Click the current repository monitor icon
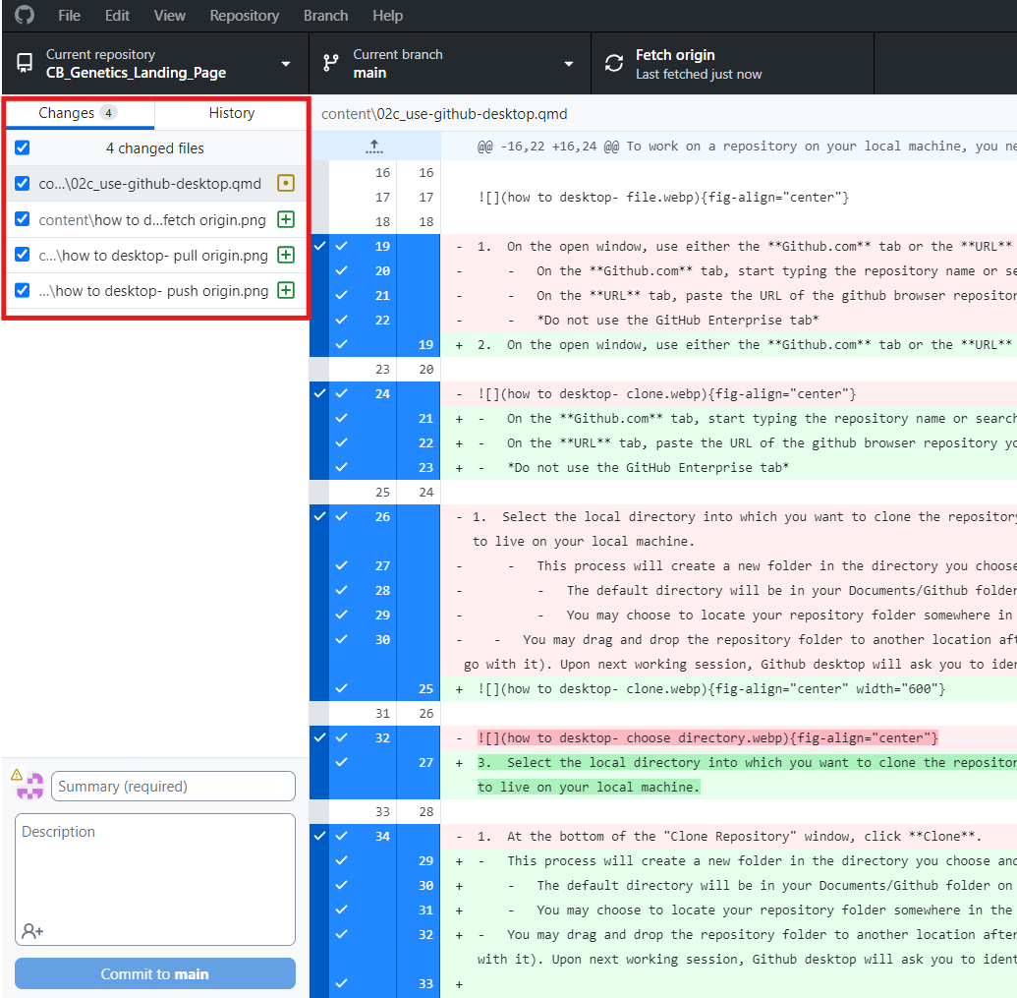 pyautogui.click(x=25, y=64)
